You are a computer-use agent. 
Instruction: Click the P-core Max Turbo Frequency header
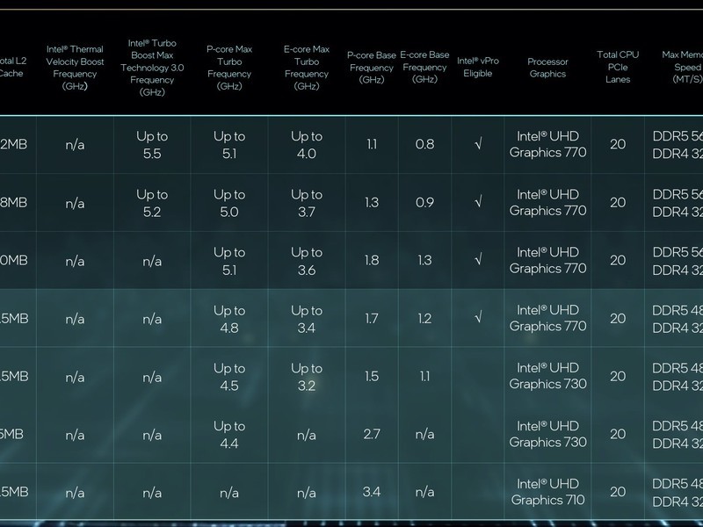point(229,68)
